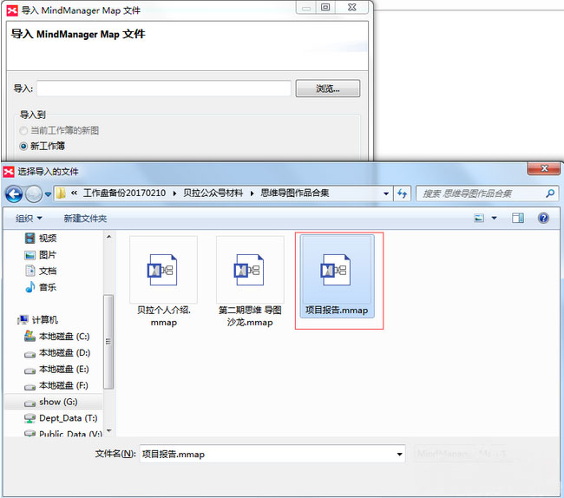Click the search magnifier icon in search box

[549, 193]
